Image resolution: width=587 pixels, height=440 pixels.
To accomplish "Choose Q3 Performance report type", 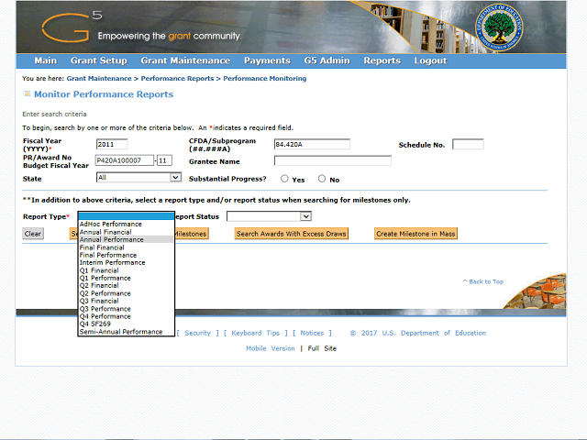I will 127,309.
